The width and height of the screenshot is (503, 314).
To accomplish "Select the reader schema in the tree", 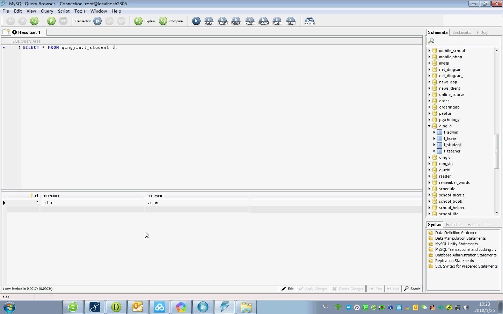I will (445, 176).
